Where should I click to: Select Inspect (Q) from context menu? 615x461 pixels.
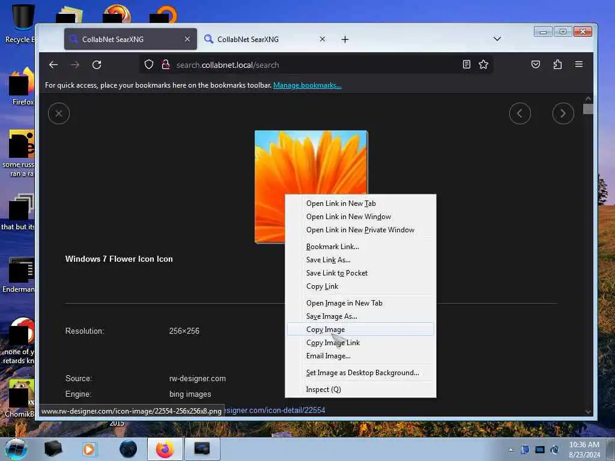point(360,390)
